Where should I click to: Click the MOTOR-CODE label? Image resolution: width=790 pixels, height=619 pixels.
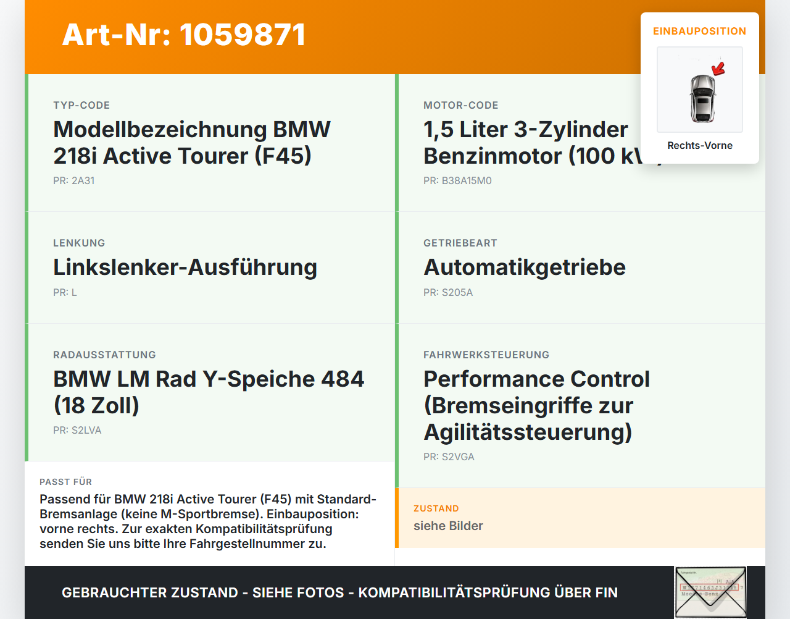coord(461,105)
